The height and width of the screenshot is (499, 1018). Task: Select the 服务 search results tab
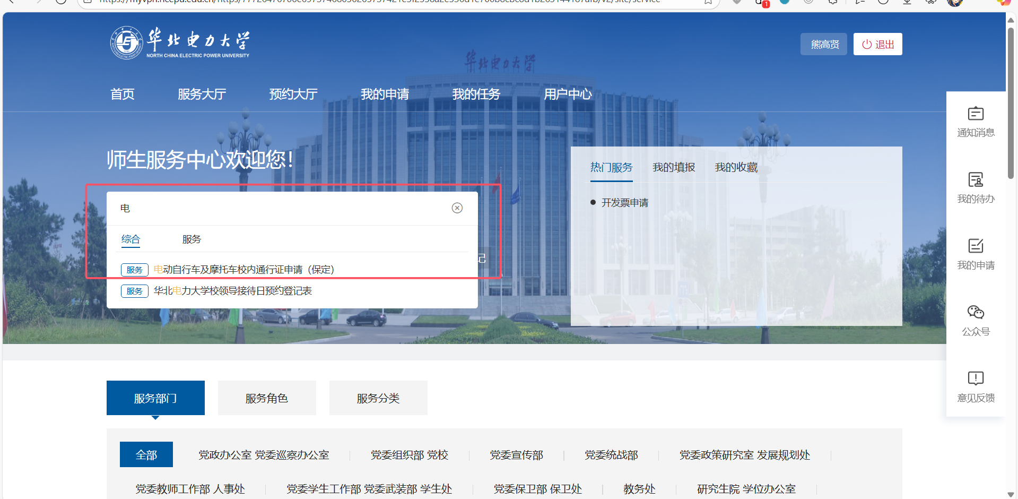coord(192,239)
